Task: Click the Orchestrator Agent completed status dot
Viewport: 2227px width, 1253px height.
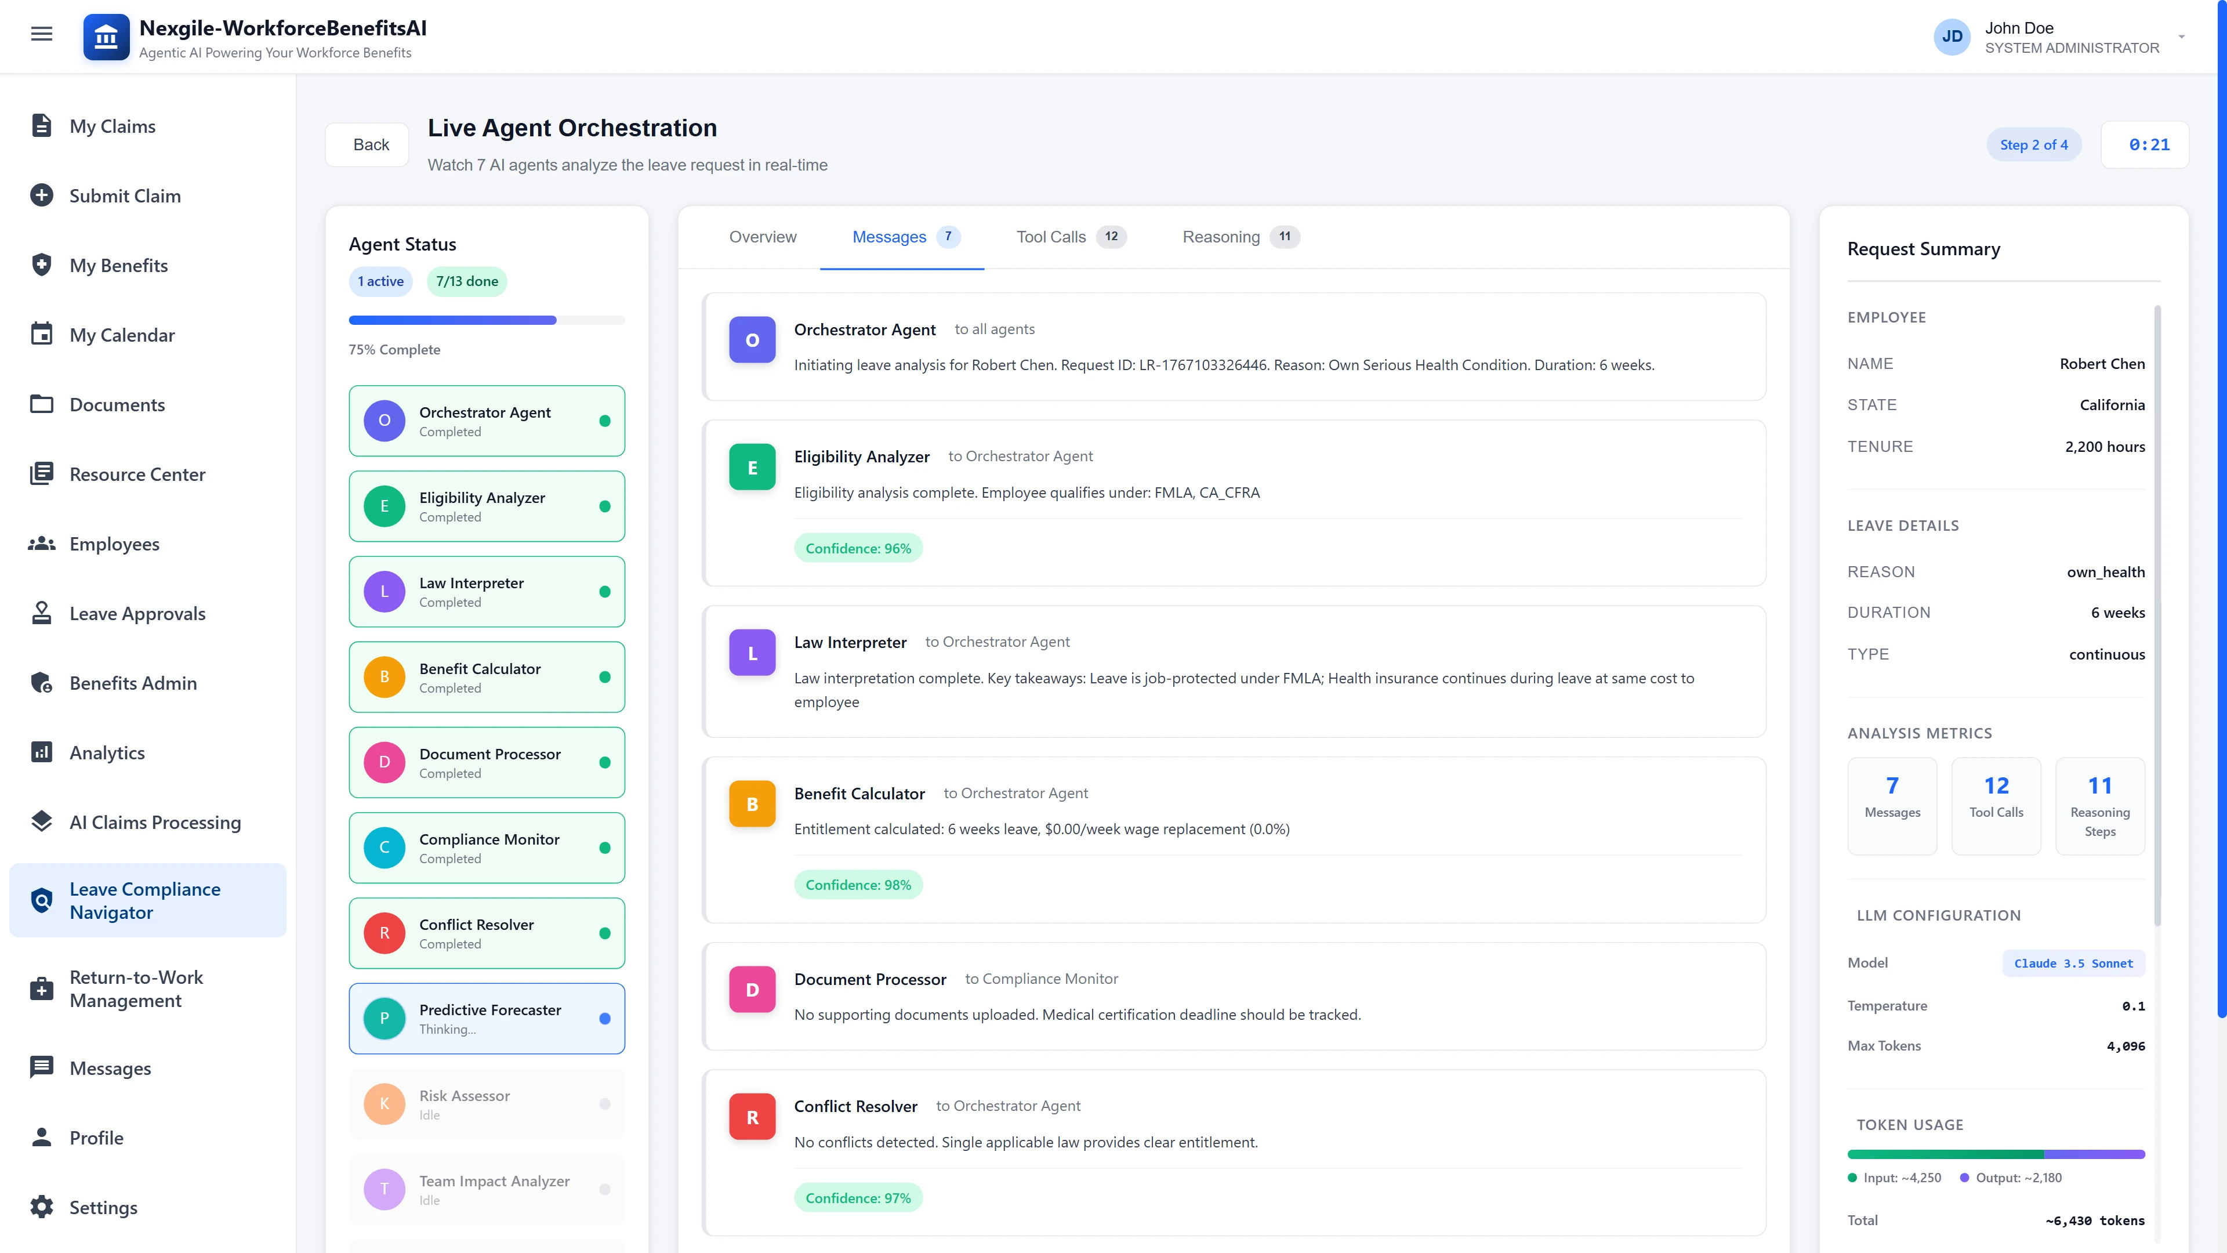Action: tap(605, 421)
